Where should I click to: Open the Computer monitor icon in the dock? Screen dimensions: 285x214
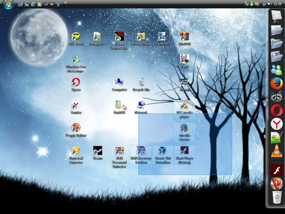[276, 16]
